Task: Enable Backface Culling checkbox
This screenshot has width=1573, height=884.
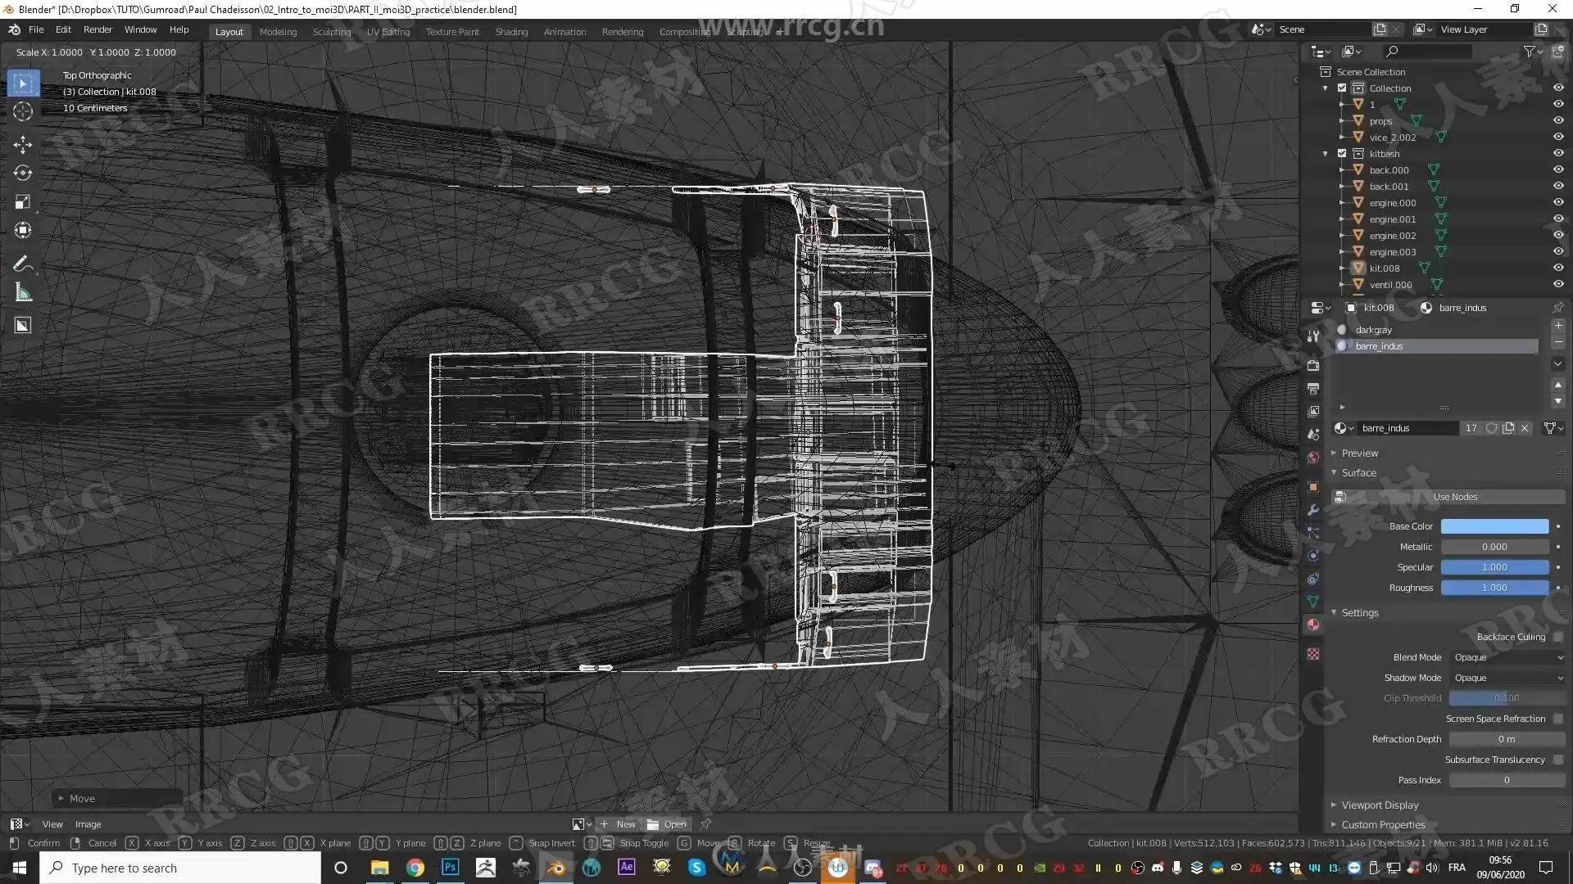Action: [x=1558, y=637]
